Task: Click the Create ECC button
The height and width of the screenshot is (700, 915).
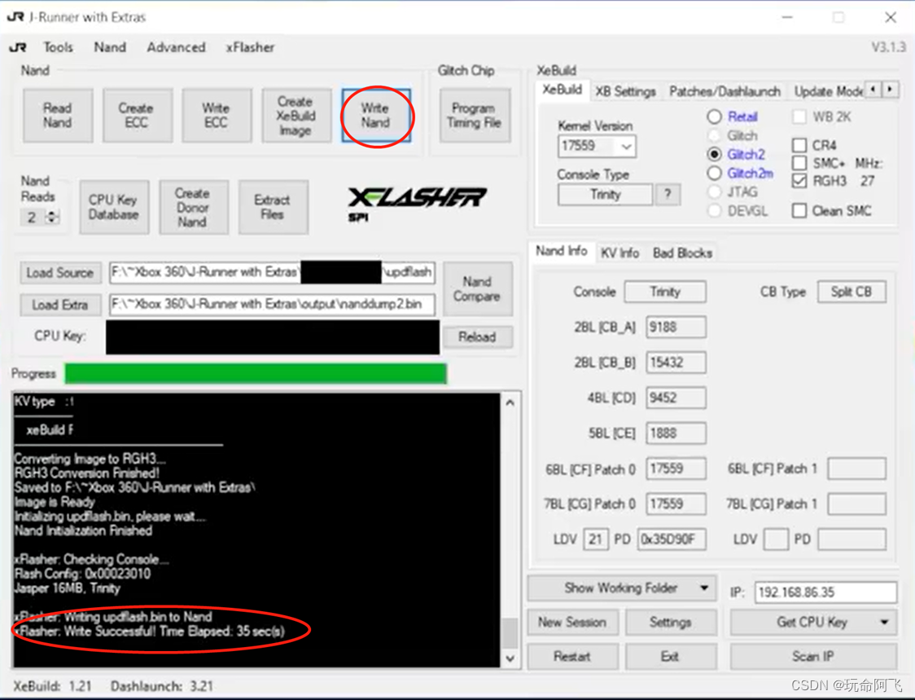Action: 136,115
